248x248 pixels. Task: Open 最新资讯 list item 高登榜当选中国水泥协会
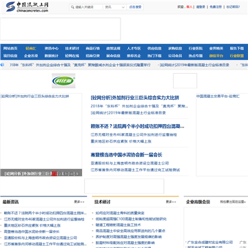pyautogui.click(x=32, y=231)
